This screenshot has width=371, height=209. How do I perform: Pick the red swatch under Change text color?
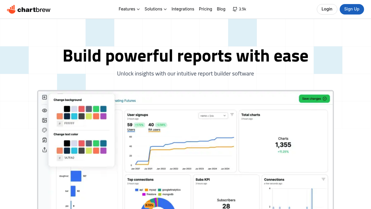click(x=81, y=143)
